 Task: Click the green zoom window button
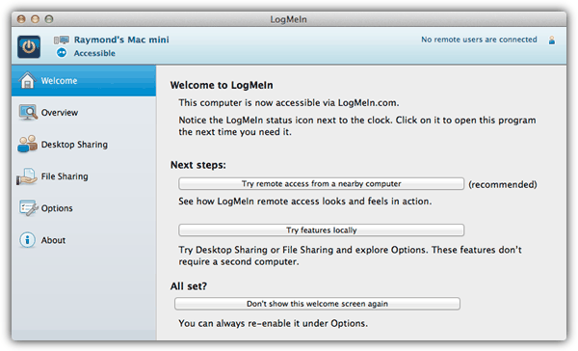[49, 19]
